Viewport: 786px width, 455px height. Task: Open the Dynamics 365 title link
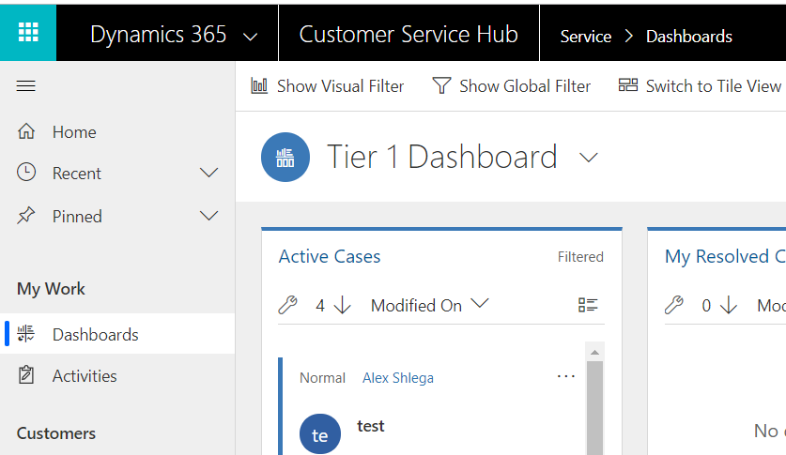[159, 35]
